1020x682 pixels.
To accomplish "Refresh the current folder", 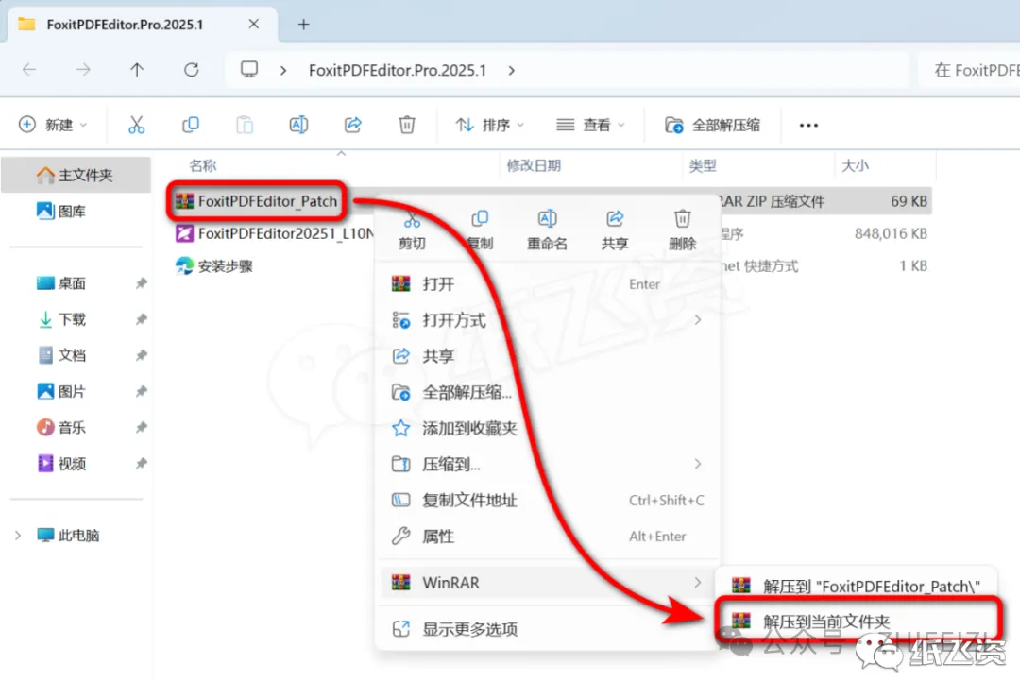I will (x=191, y=70).
